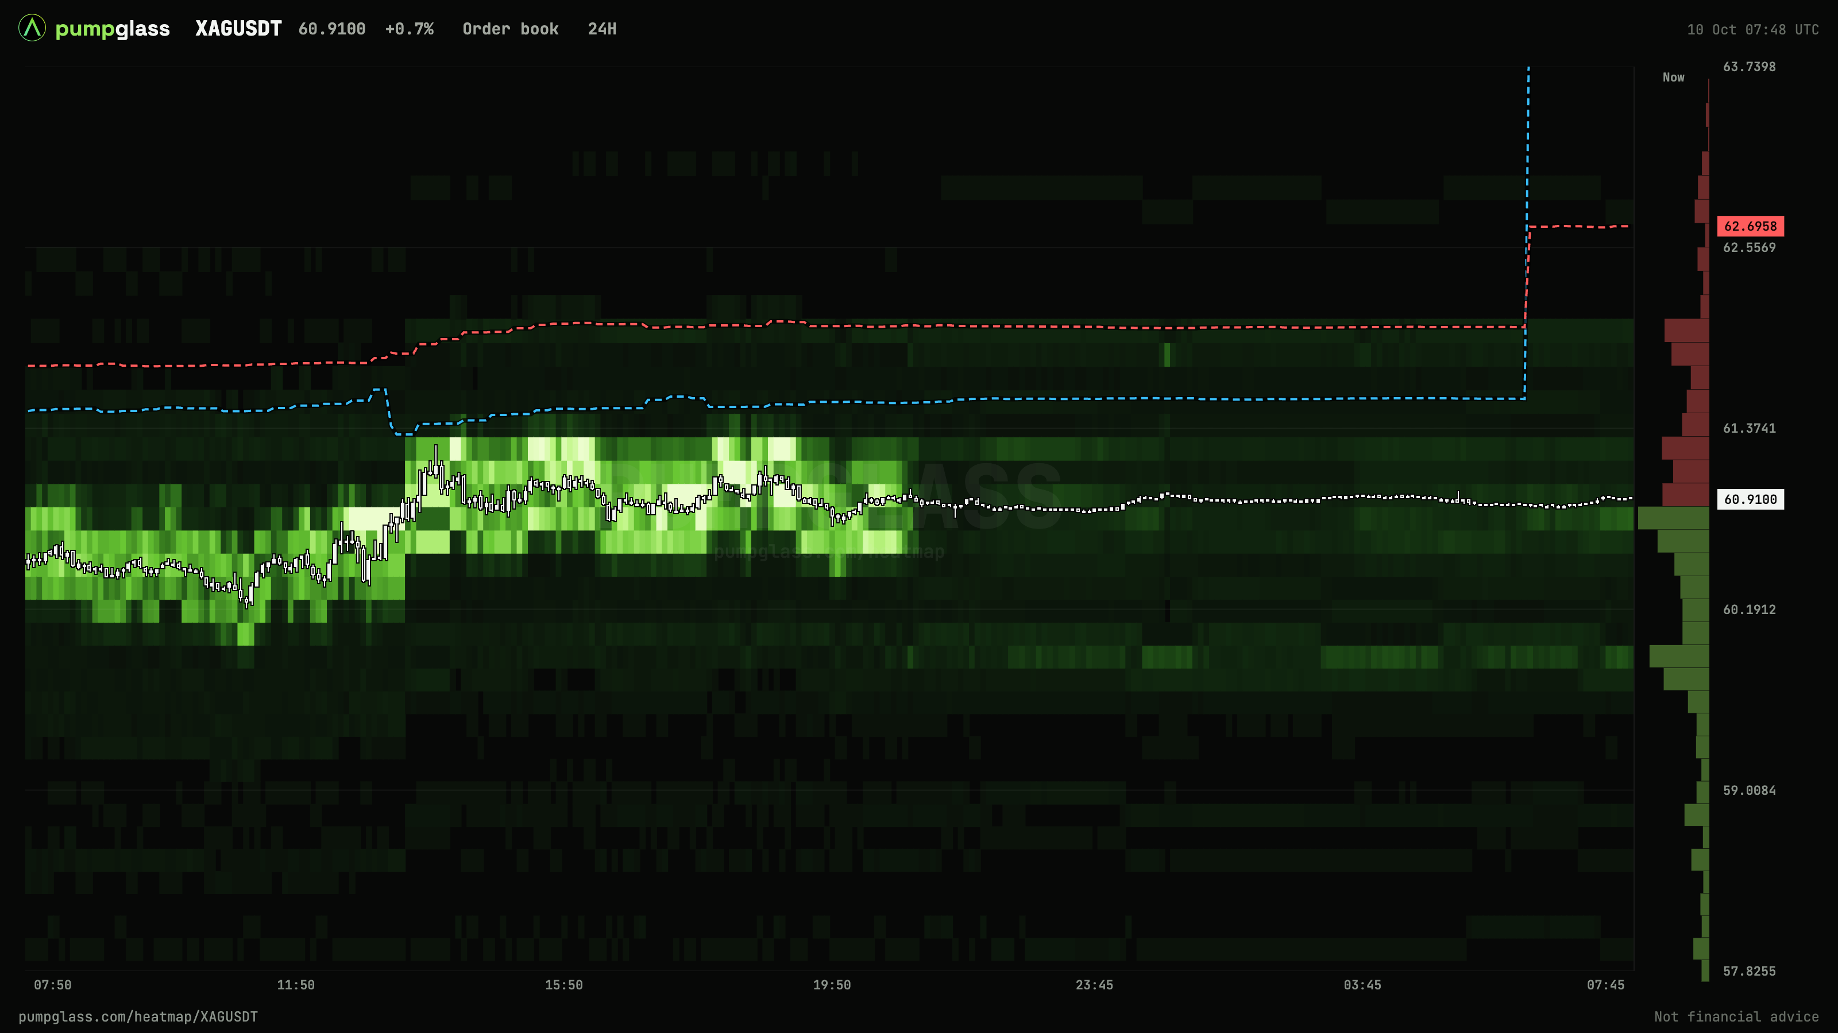Click the 62.5569 price axis label
The height and width of the screenshot is (1033, 1838).
[x=1750, y=247]
